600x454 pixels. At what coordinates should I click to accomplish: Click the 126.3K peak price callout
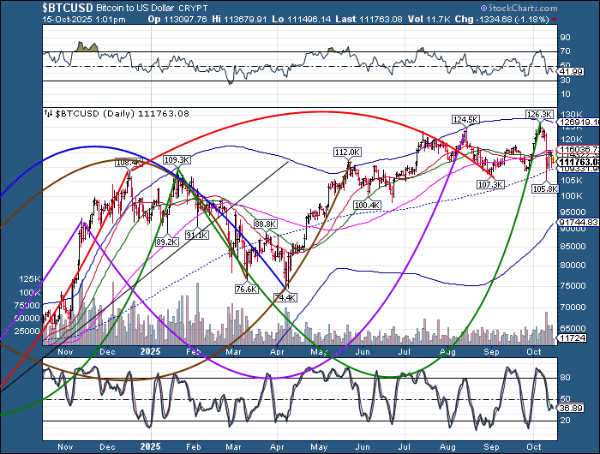point(538,114)
